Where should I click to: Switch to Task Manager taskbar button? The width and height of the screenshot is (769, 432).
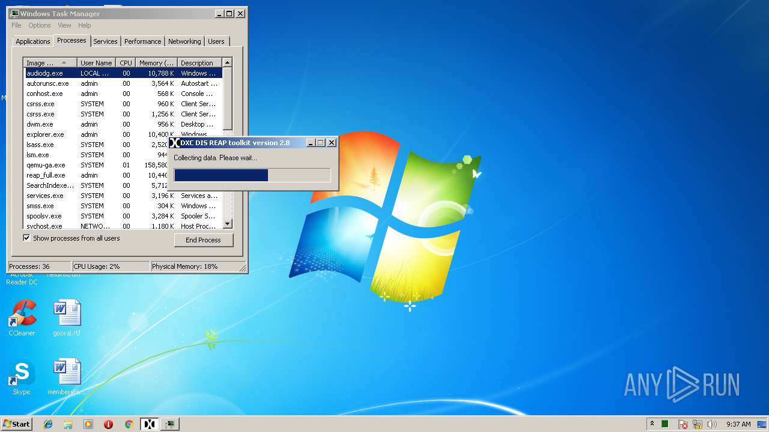pos(170,424)
